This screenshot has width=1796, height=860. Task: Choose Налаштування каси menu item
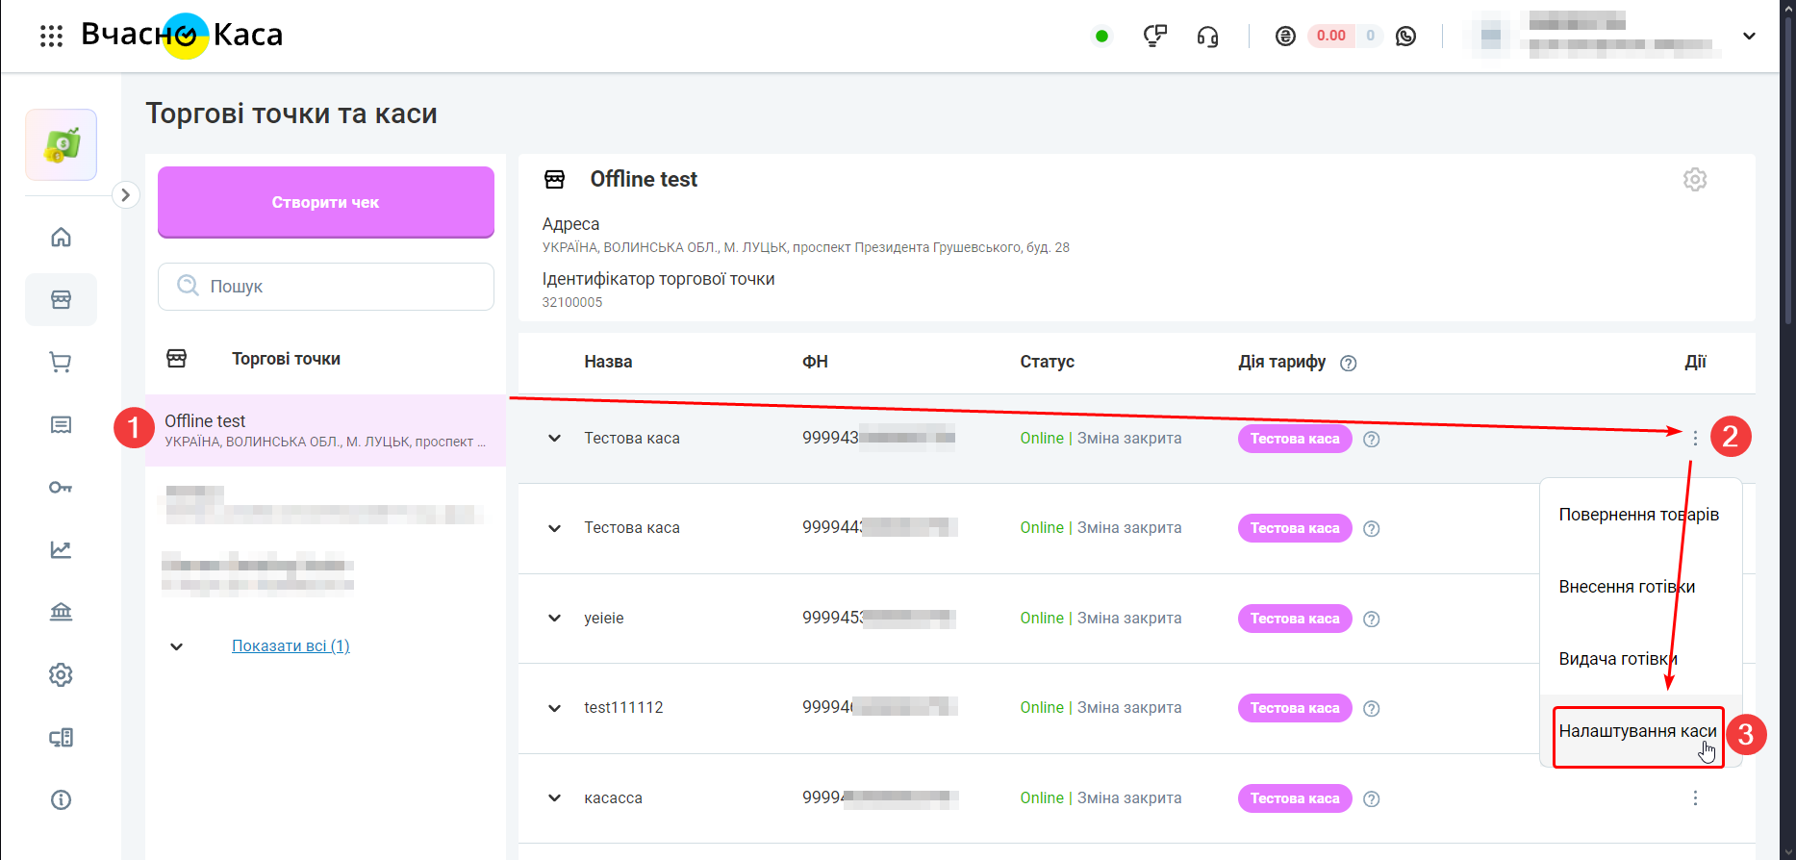coord(1638,731)
